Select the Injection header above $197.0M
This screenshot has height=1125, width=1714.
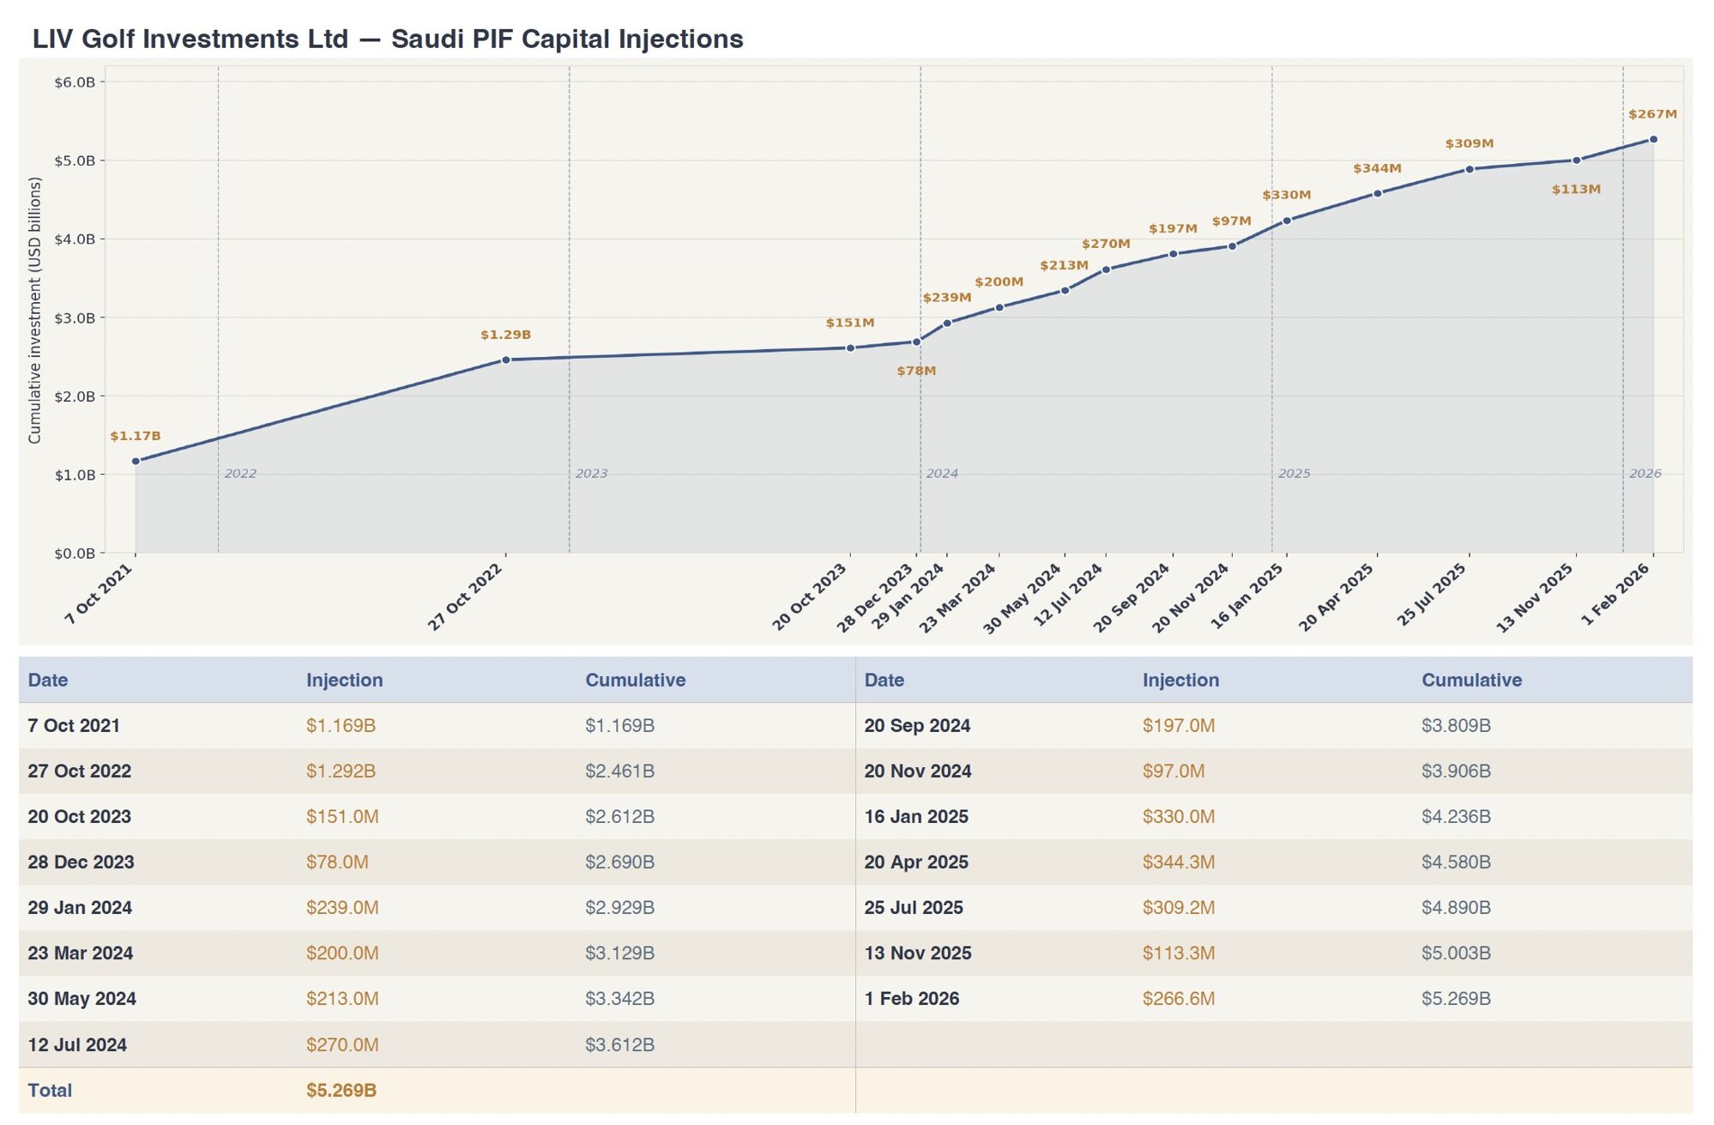[x=1180, y=680]
